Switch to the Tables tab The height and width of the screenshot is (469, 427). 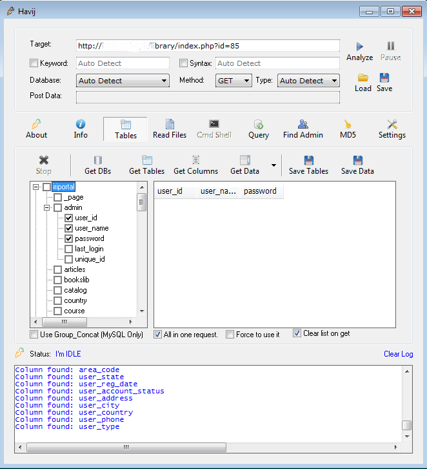click(125, 129)
